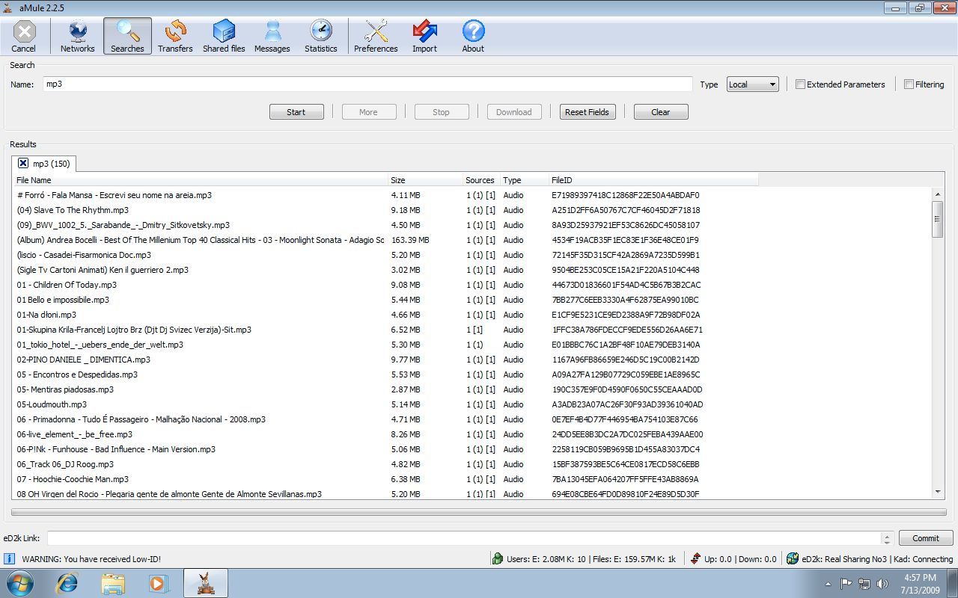Image resolution: width=958 pixels, height=598 pixels.
Task: Close the mp3 (150) results tab
Action: [x=23, y=163]
